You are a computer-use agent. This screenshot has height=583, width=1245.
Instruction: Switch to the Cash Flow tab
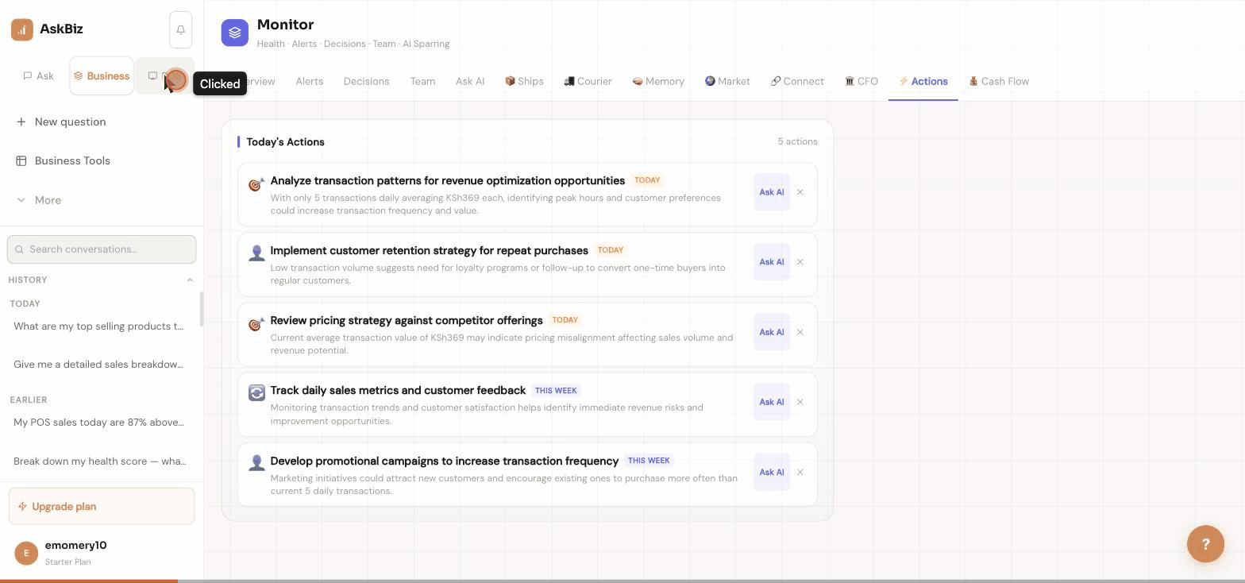click(999, 81)
